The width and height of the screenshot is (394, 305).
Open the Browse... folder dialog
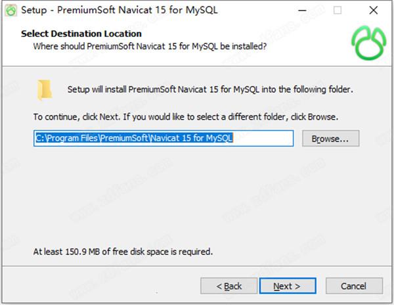coord(330,138)
